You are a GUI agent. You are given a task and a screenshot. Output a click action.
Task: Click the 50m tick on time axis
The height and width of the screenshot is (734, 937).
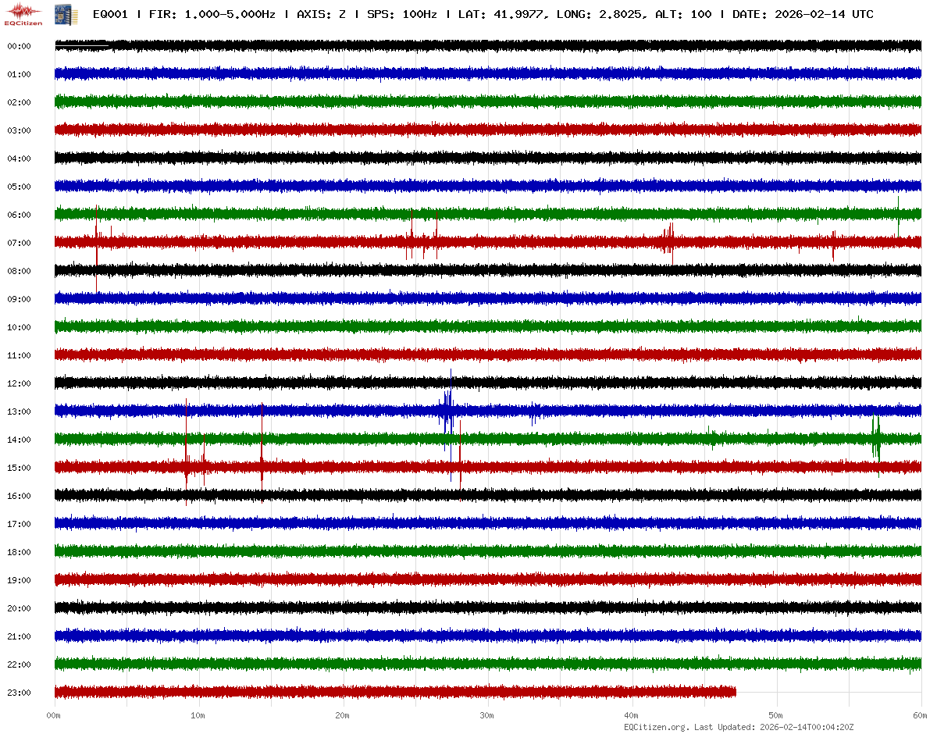776,715
